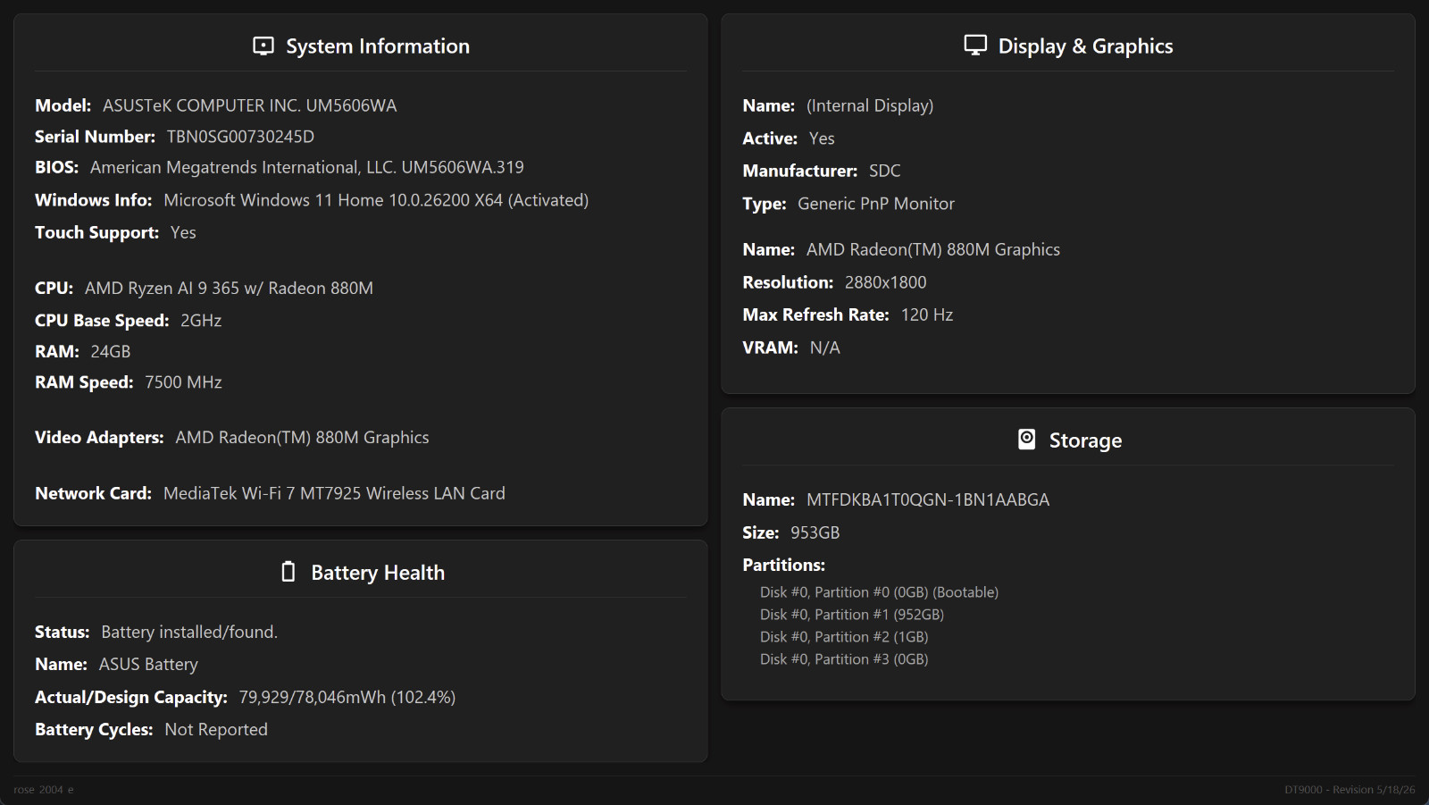Click Manufacturer value SDC
The height and width of the screenshot is (805, 1429).
pos(885,171)
